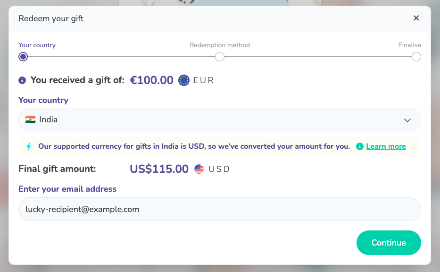Select the Finalise progress circle
Image resolution: width=440 pixels, height=272 pixels.
(416, 56)
